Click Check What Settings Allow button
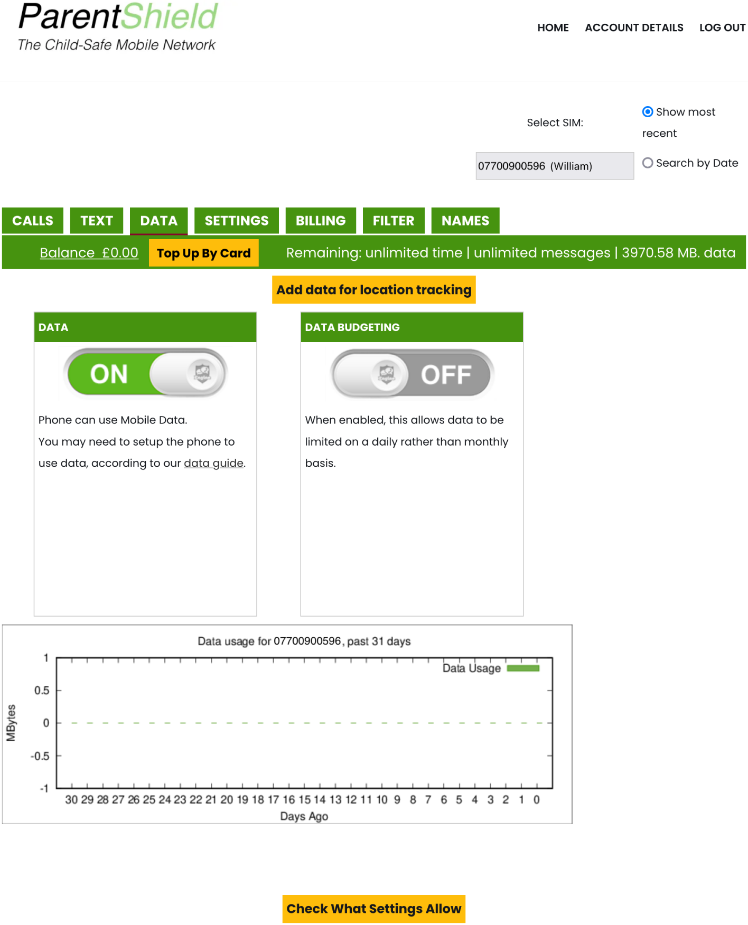 pyautogui.click(x=374, y=909)
